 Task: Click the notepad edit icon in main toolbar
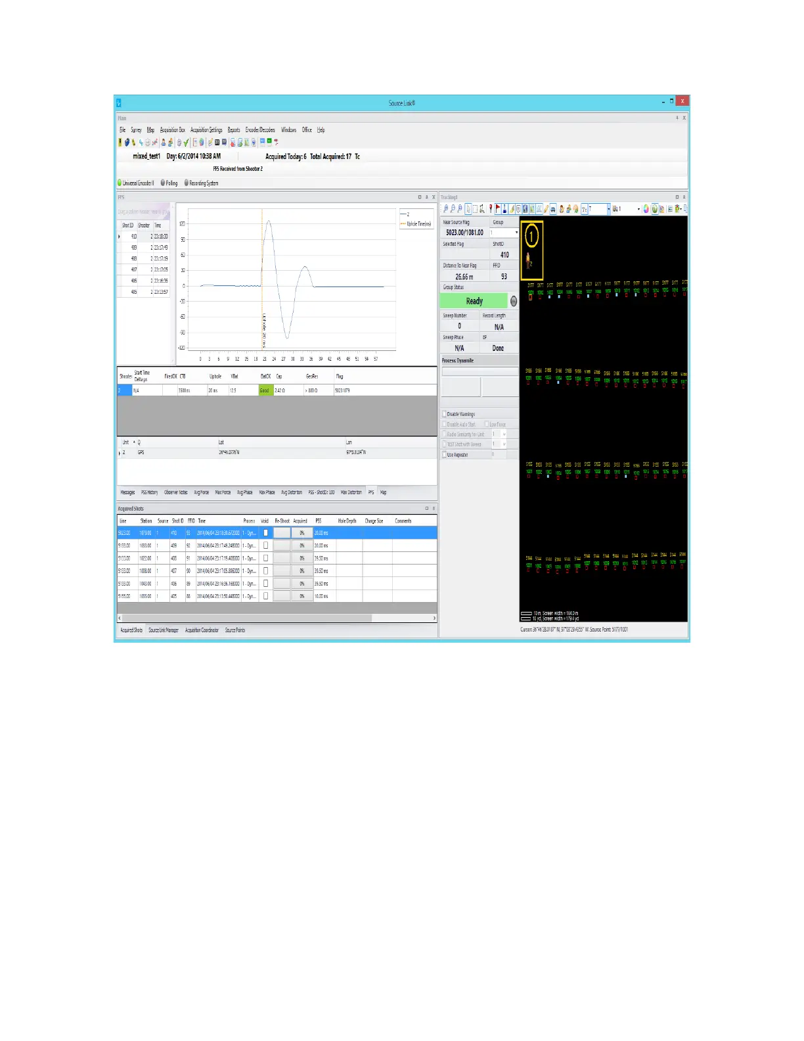210,142
